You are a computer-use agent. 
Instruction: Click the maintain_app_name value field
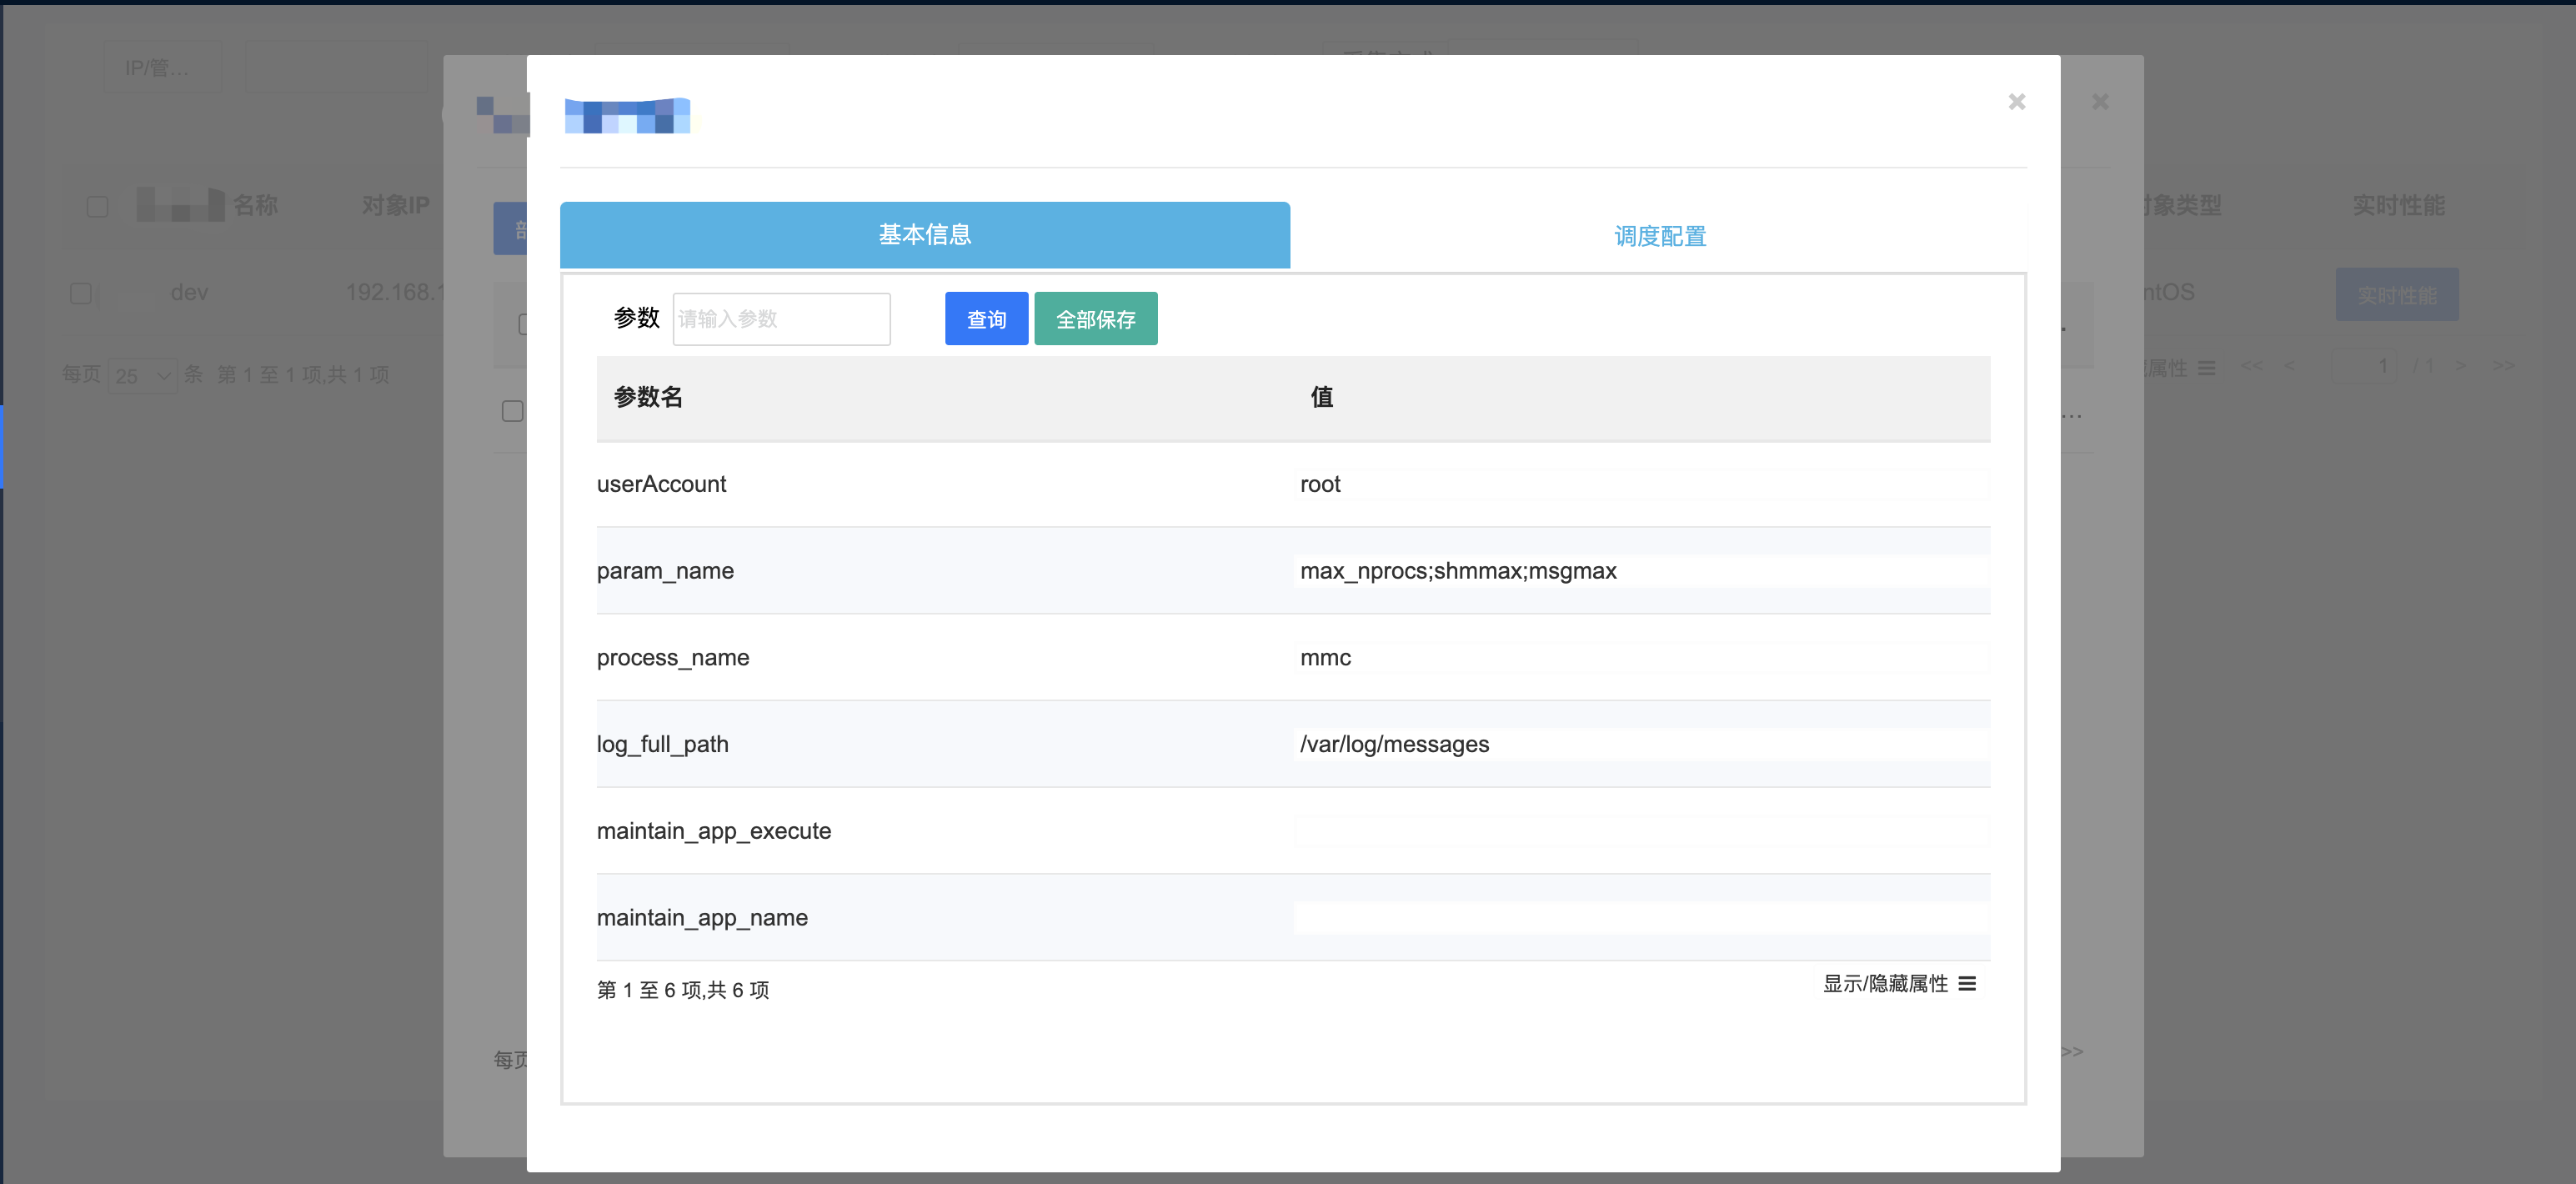click(1641, 918)
